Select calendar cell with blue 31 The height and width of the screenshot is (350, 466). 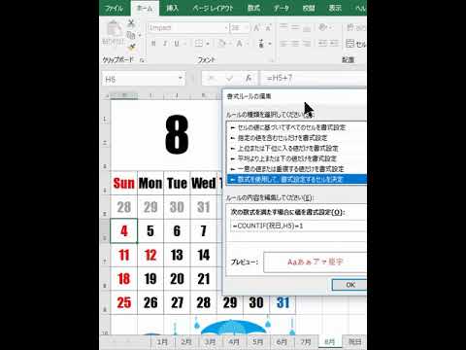tap(283, 302)
